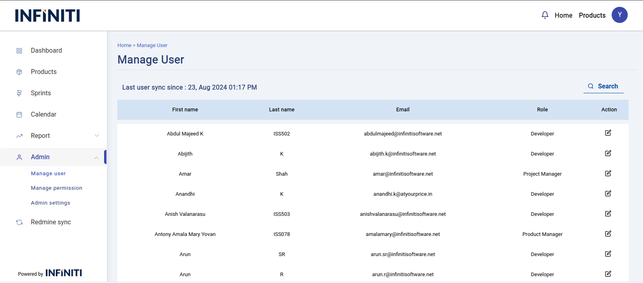Click edit icon for Amar Shah
The image size is (643, 283).
[x=608, y=173]
